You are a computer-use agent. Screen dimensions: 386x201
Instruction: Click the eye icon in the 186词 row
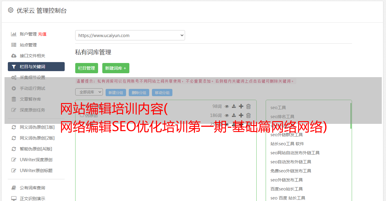coord(227,115)
